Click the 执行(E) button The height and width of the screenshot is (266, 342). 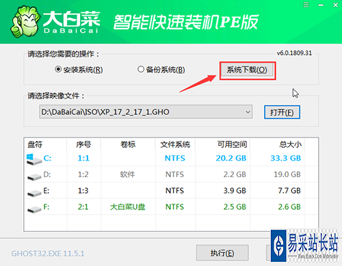tap(222, 253)
